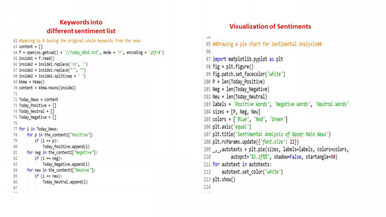Click the 'Keywords into different sentiment list' heading
This screenshot has height=217, width=386.
click(81, 27)
